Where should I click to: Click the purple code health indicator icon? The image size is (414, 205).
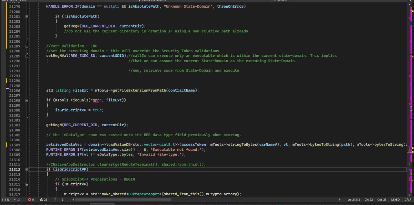[x=19, y=199]
